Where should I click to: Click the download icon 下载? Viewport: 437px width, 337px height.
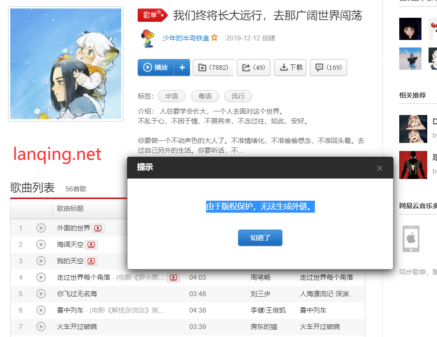(290, 67)
